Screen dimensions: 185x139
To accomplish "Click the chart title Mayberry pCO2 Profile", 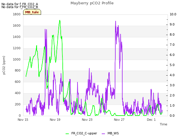I will tap(92, 3).
